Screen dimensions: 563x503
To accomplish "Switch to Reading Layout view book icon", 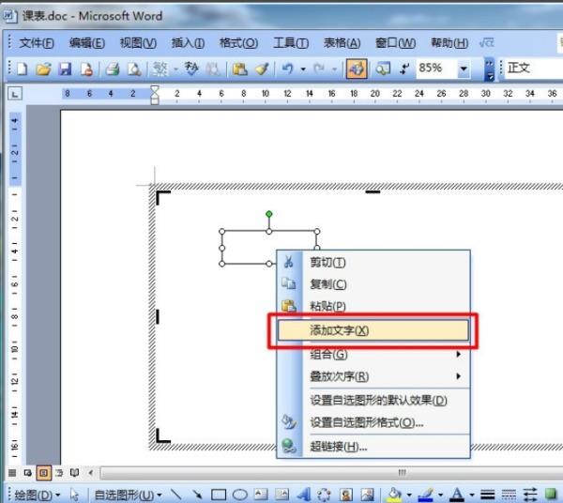I will point(75,473).
